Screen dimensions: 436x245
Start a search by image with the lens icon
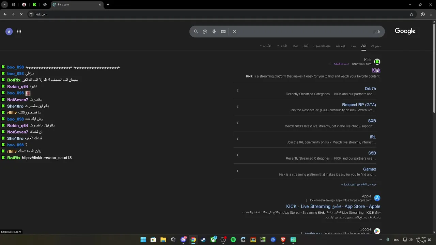click(x=205, y=32)
